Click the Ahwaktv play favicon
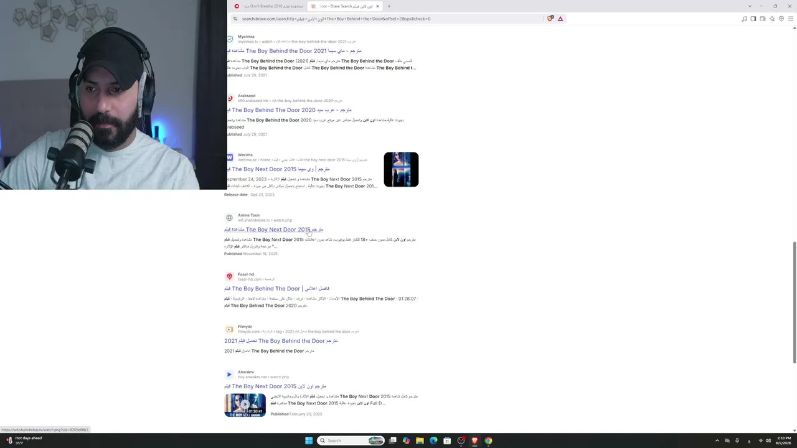The height and width of the screenshot is (448, 797). (229, 375)
